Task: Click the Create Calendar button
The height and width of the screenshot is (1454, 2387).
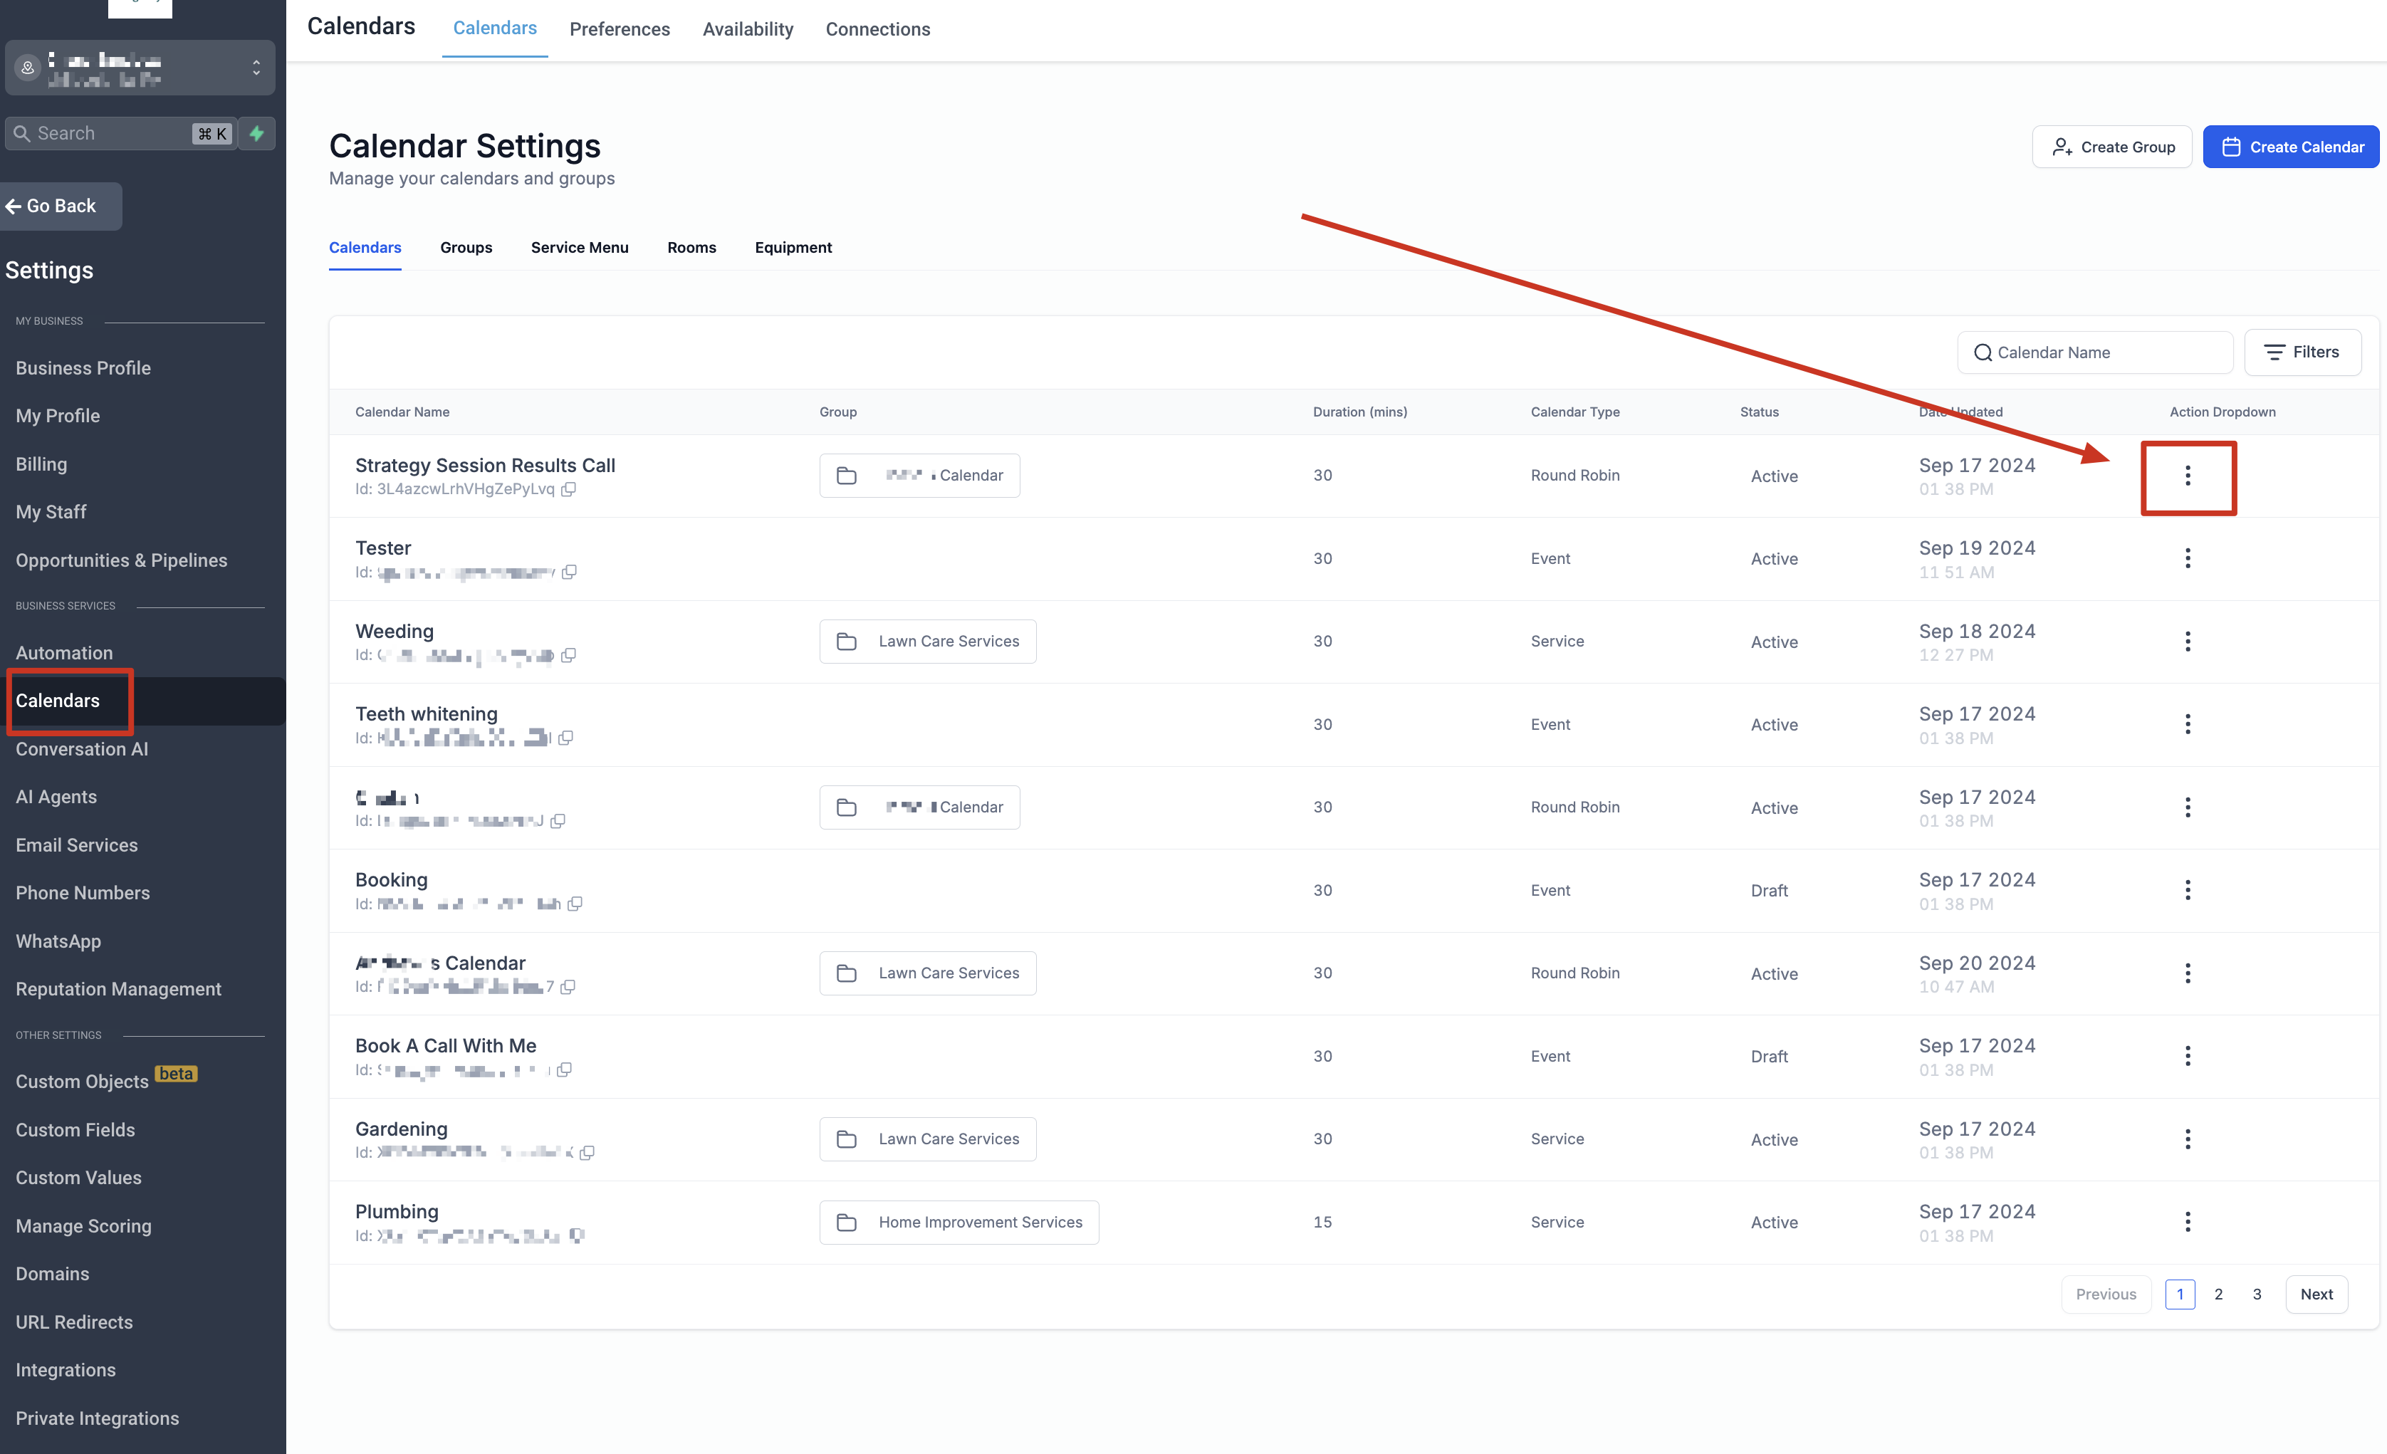Action: [2290, 147]
